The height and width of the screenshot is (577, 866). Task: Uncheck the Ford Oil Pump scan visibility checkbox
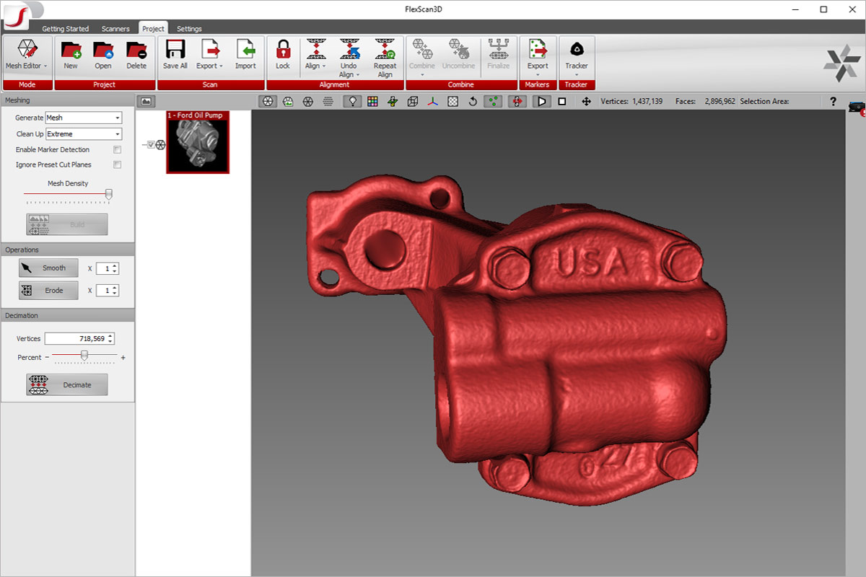151,145
